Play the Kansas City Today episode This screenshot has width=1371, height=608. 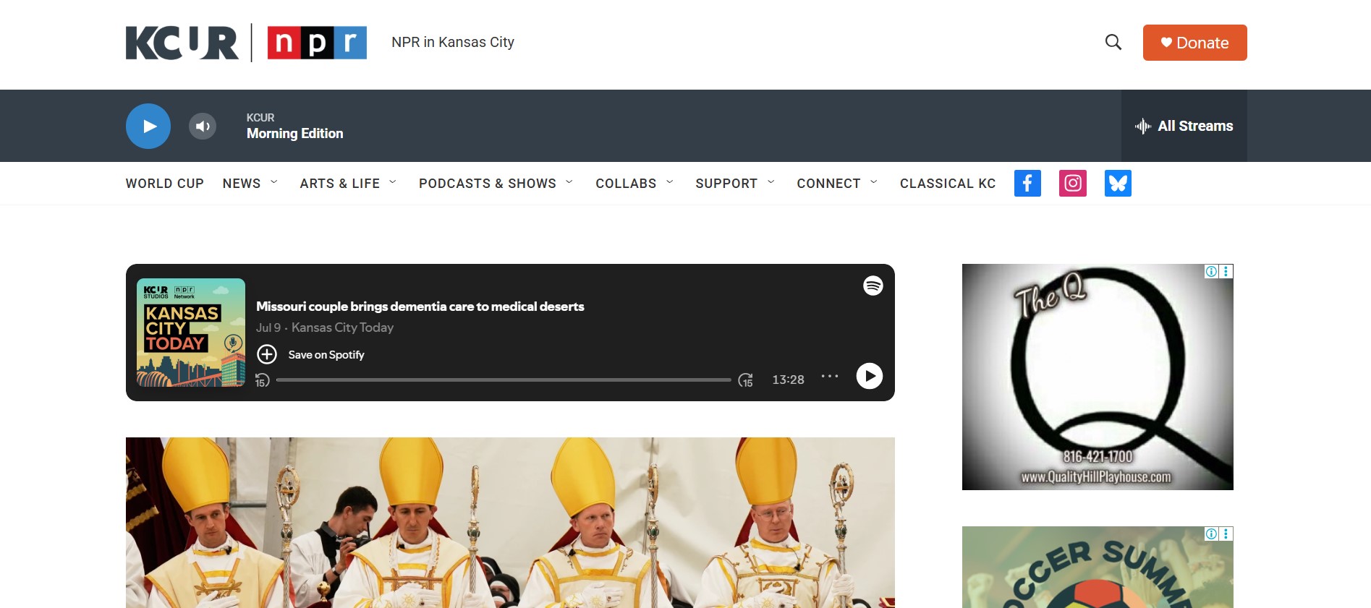coord(870,376)
